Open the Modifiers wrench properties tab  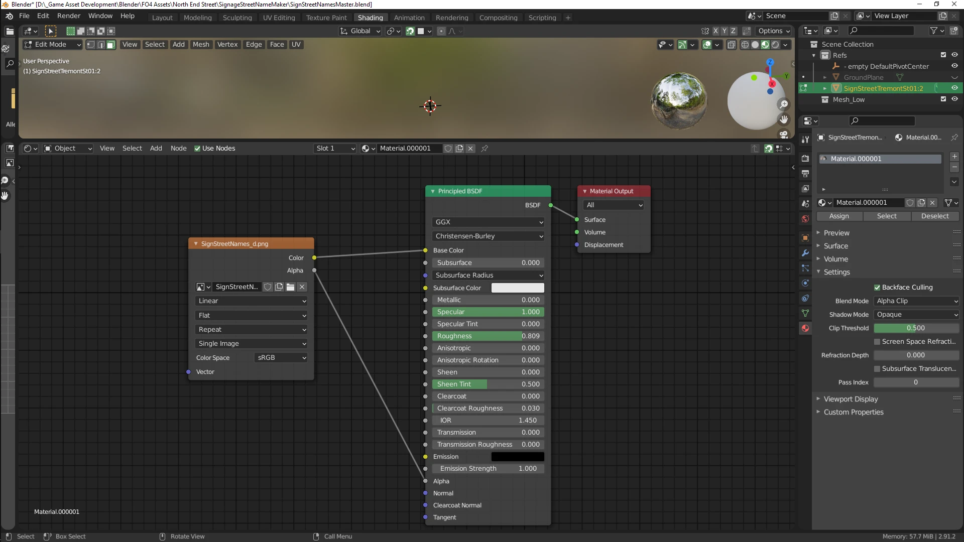tap(805, 253)
